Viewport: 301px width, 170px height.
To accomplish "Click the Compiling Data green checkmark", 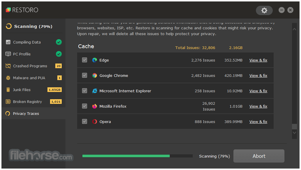I will click(x=59, y=42).
